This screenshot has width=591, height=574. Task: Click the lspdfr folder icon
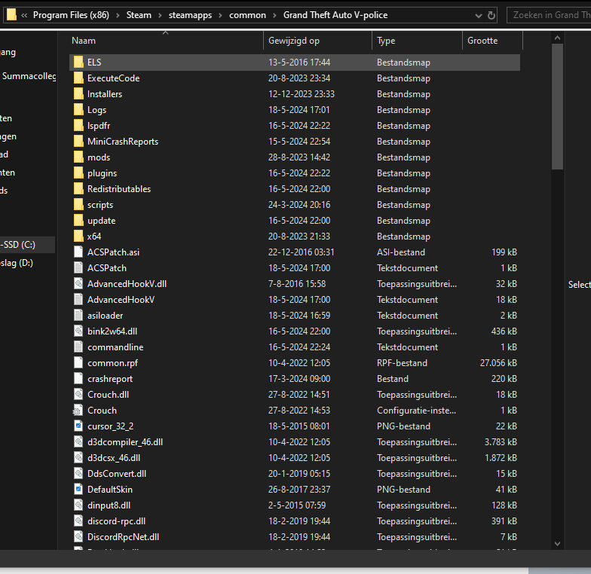click(78, 125)
